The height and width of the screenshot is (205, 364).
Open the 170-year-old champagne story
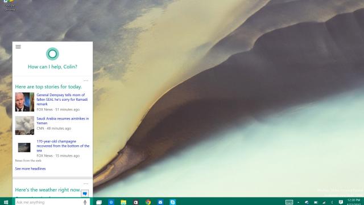coord(63,146)
